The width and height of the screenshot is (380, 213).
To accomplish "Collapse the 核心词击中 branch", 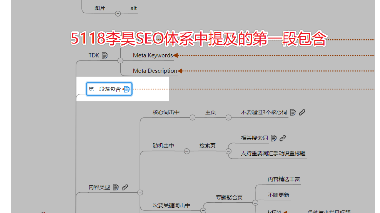I will (192, 118).
